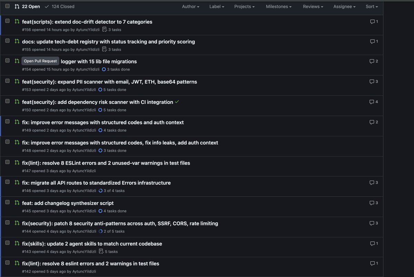The image size is (414, 277).
Task: Click pull request icon of PR #150
Action: click(17, 102)
